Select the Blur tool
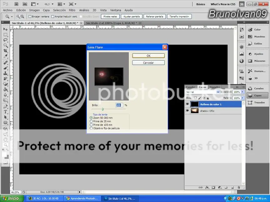This screenshot has width=270, height=202. (x=5, y=95)
